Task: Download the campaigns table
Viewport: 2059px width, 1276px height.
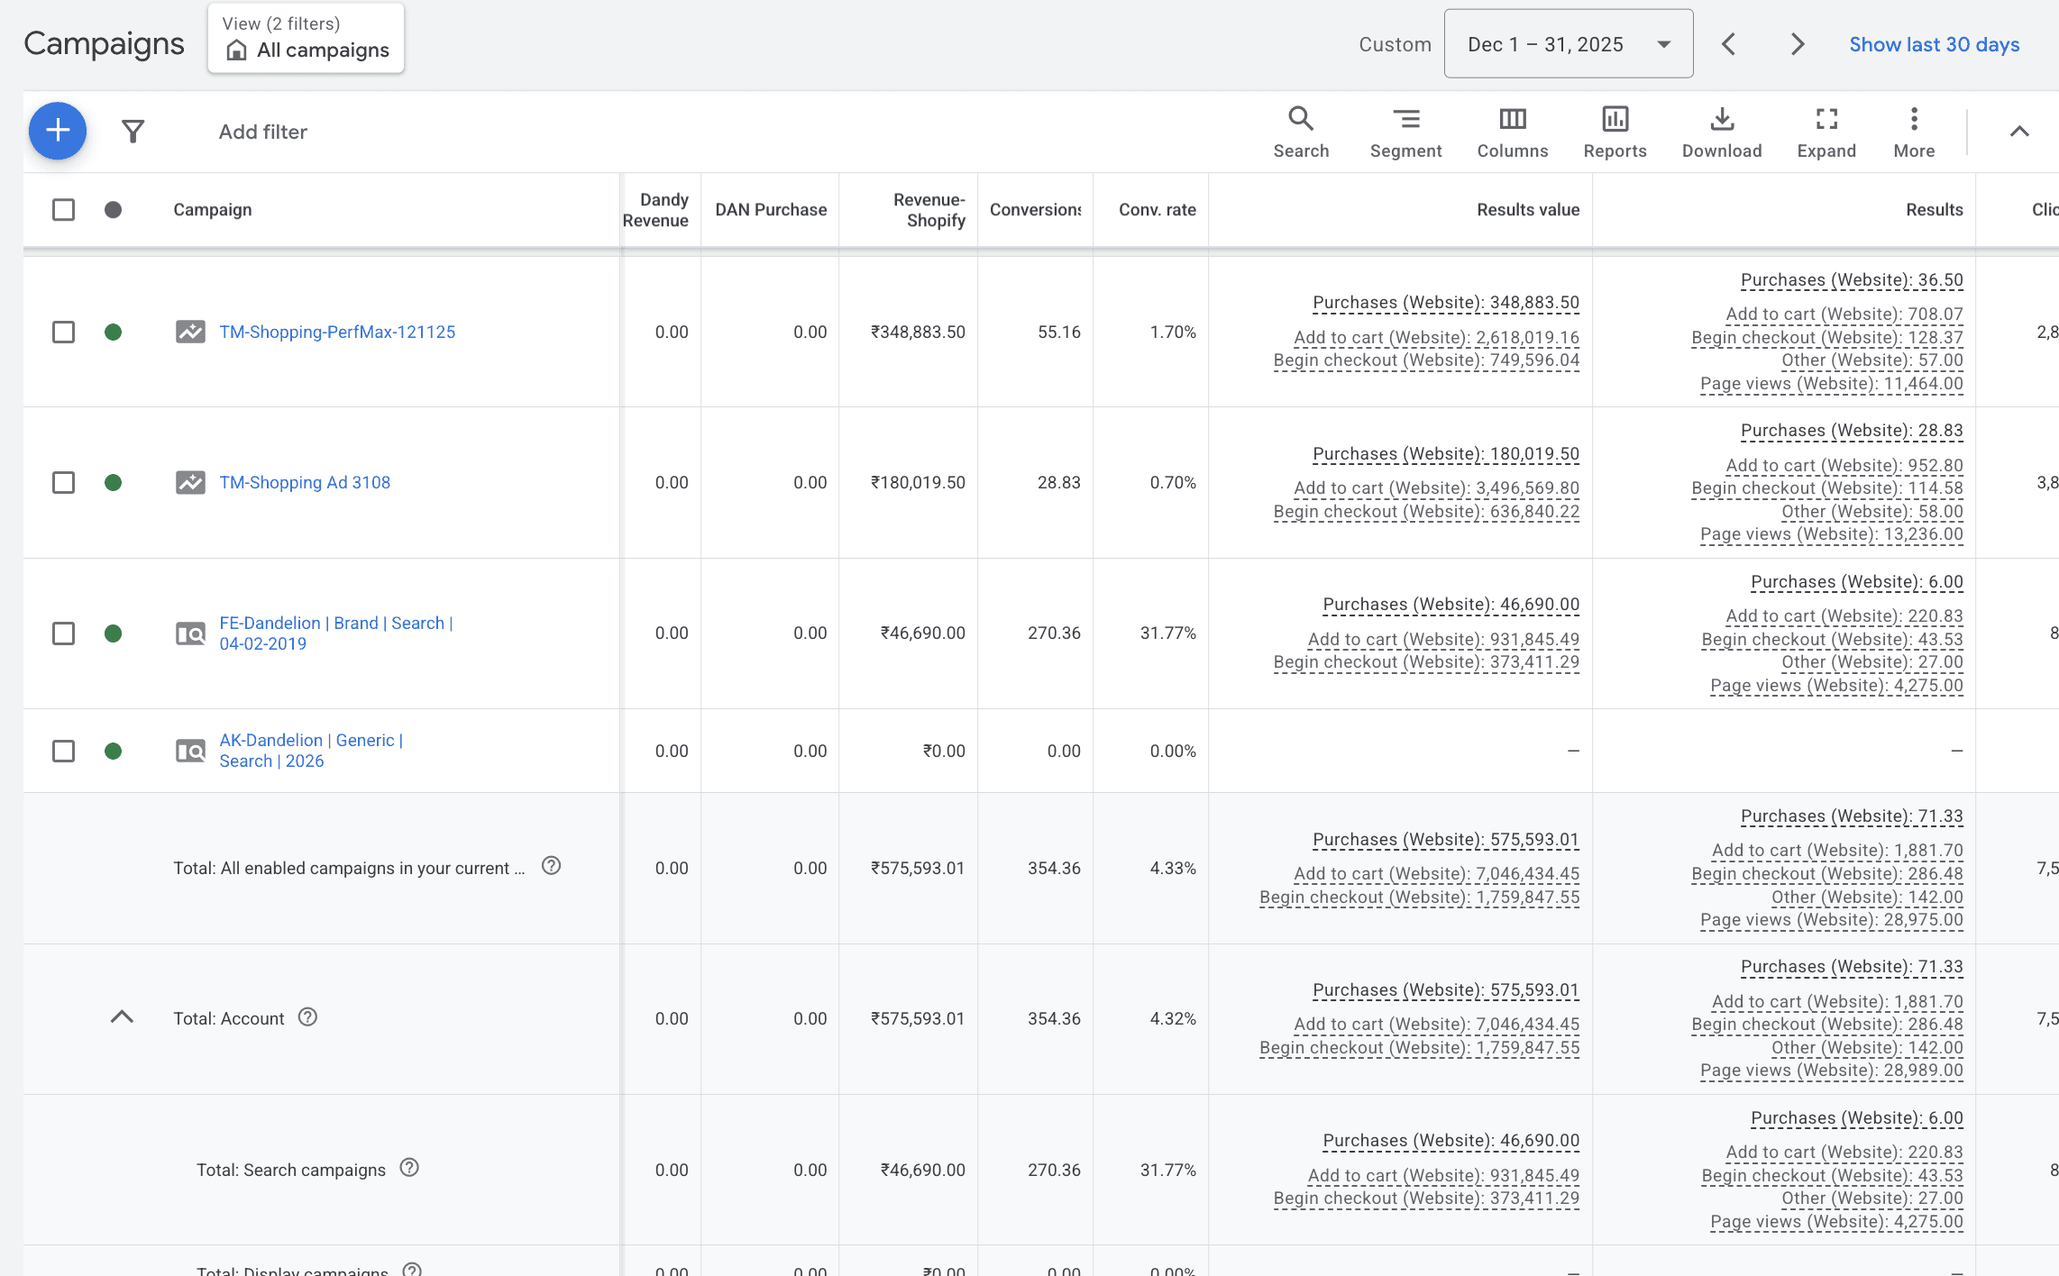Action: point(1722,132)
